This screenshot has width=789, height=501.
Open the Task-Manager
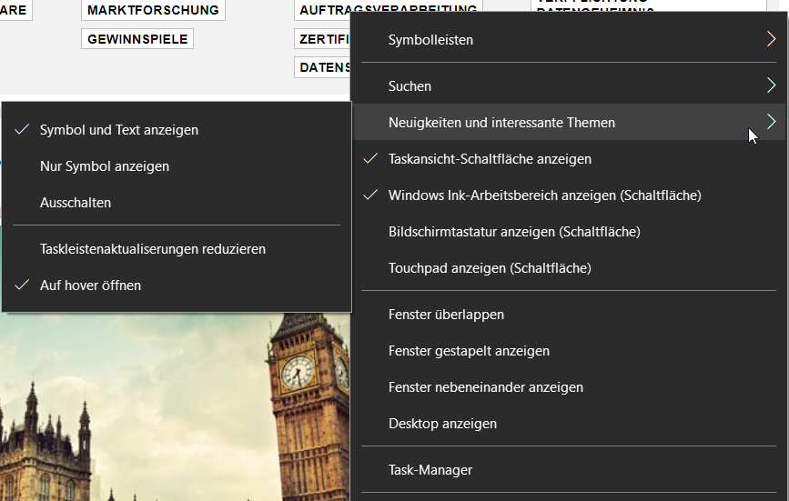pos(430,470)
